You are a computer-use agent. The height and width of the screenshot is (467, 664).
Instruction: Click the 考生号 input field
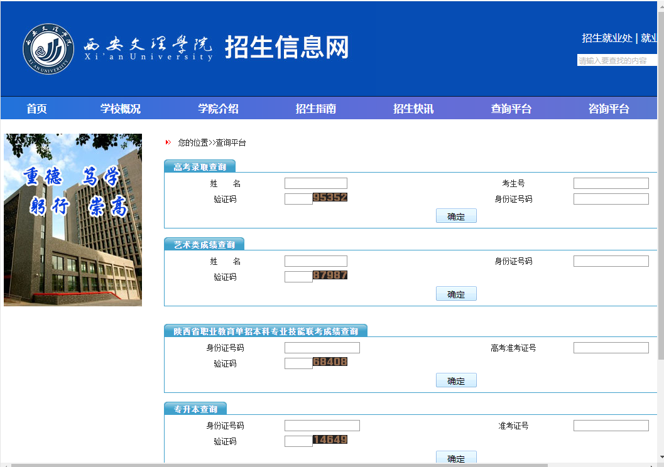[611, 183]
